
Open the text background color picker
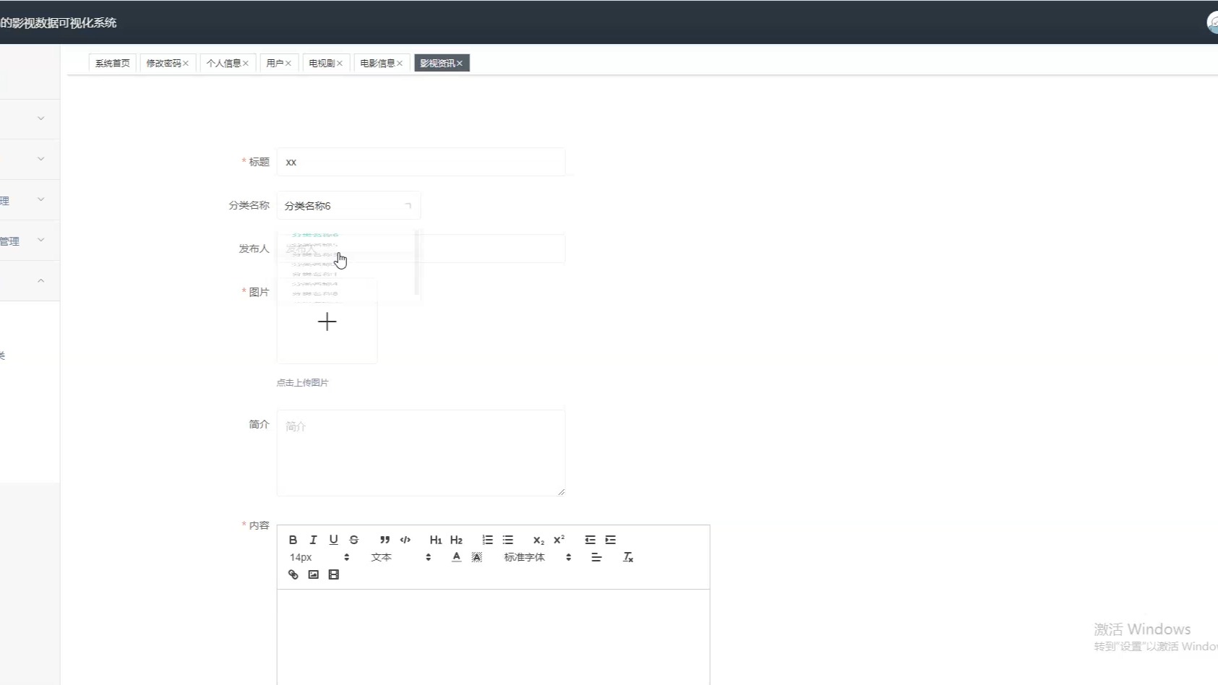tap(476, 557)
